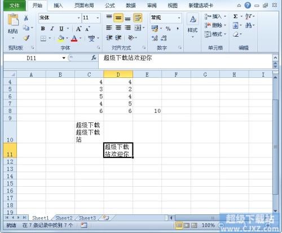Screen dimensions: 282x233
Task: Expand the Name Box dropdown arrow
Action: pos(64,58)
